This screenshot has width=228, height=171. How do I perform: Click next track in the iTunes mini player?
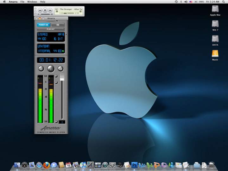tap(50, 10)
